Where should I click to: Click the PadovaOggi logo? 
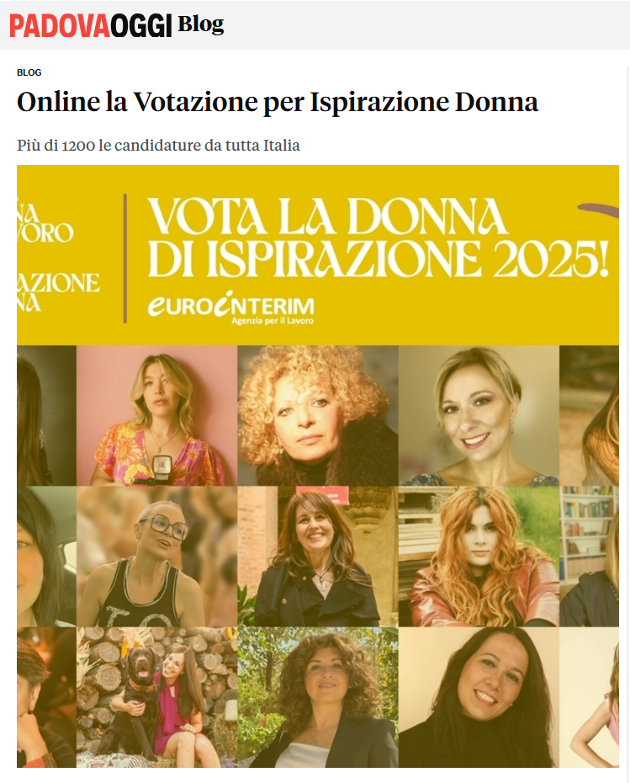(x=91, y=25)
